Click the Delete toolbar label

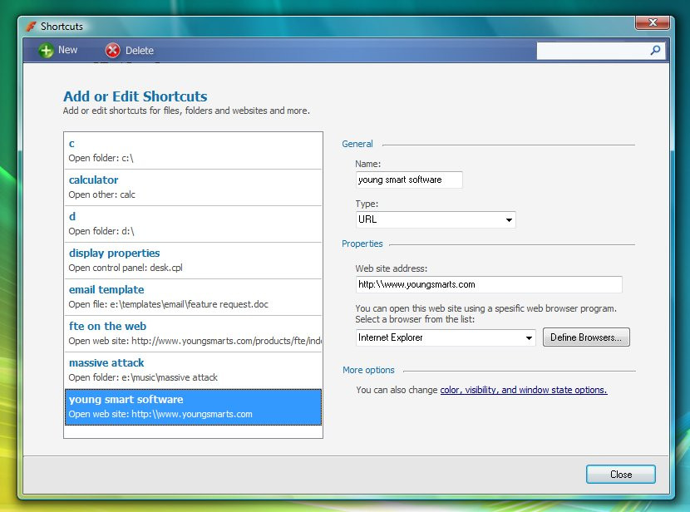tap(140, 51)
